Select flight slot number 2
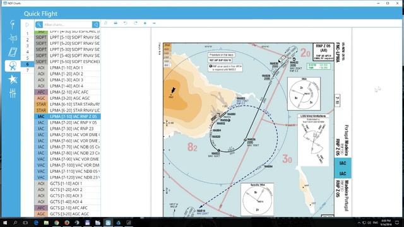The width and height of the screenshot is (404, 227). coord(27,40)
